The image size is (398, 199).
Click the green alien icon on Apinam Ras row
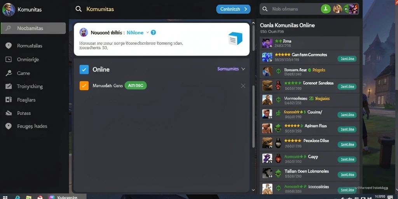tap(278, 128)
